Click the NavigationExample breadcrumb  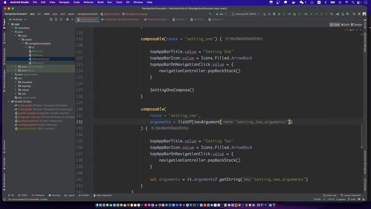click(16, 14)
